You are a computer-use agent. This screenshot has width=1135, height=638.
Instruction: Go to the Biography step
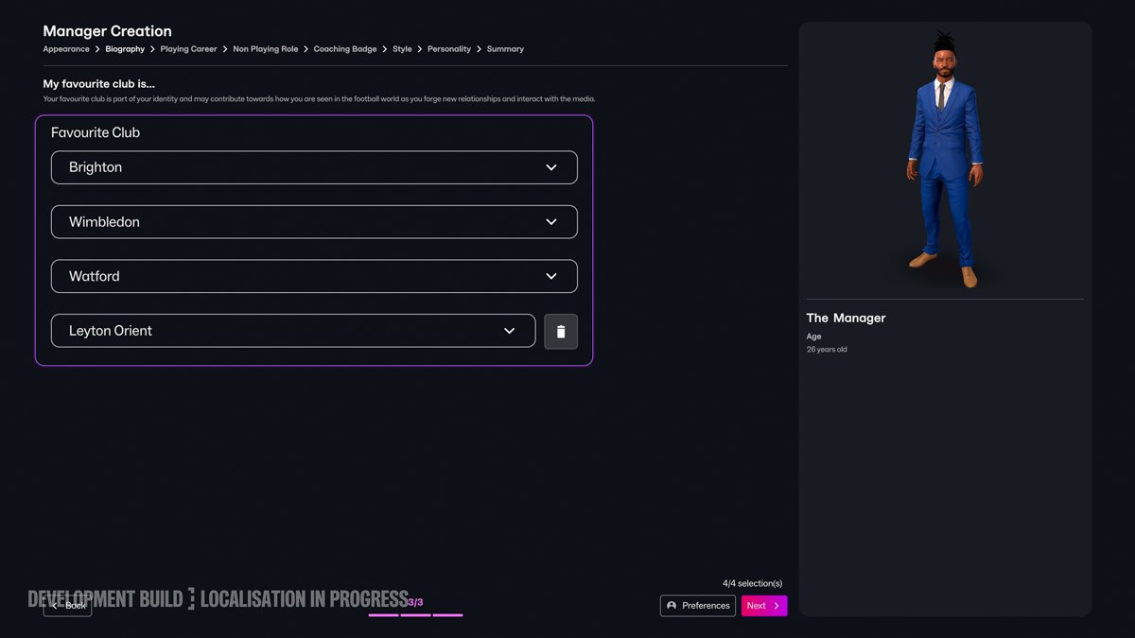pyautogui.click(x=125, y=49)
